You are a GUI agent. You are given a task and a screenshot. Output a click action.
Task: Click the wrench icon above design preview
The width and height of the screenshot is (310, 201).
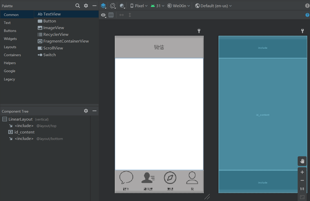[x=199, y=31]
